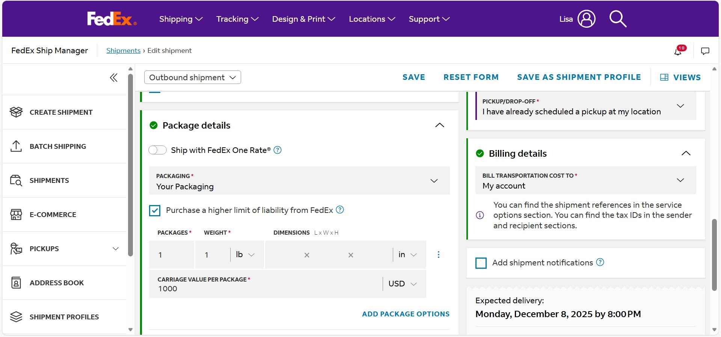The image size is (721, 337).
Task: Open Lisa's user profile icon
Action: click(586, 19)
